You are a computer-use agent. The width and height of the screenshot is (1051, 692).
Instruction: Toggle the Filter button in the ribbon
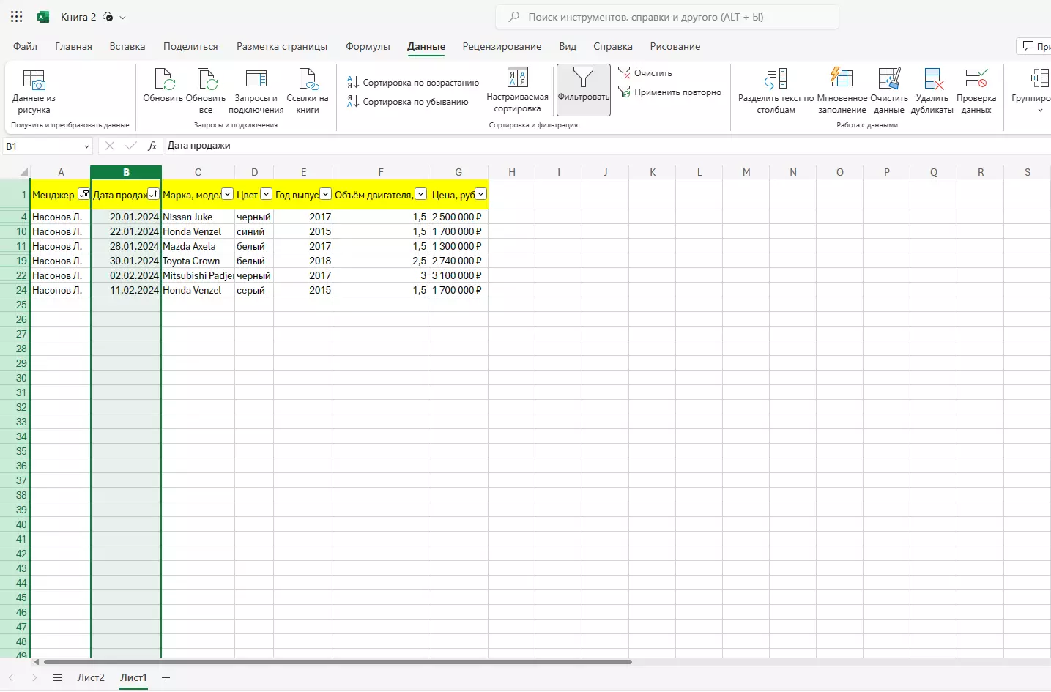(583, 88)
